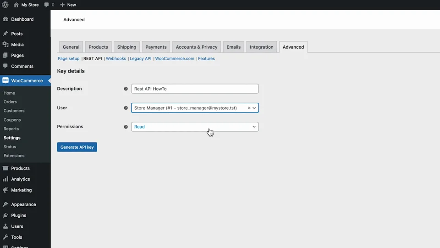Expand the User selection dropdown arrow
The width and height of the screenshot is (440, 248).
[254, 108]
